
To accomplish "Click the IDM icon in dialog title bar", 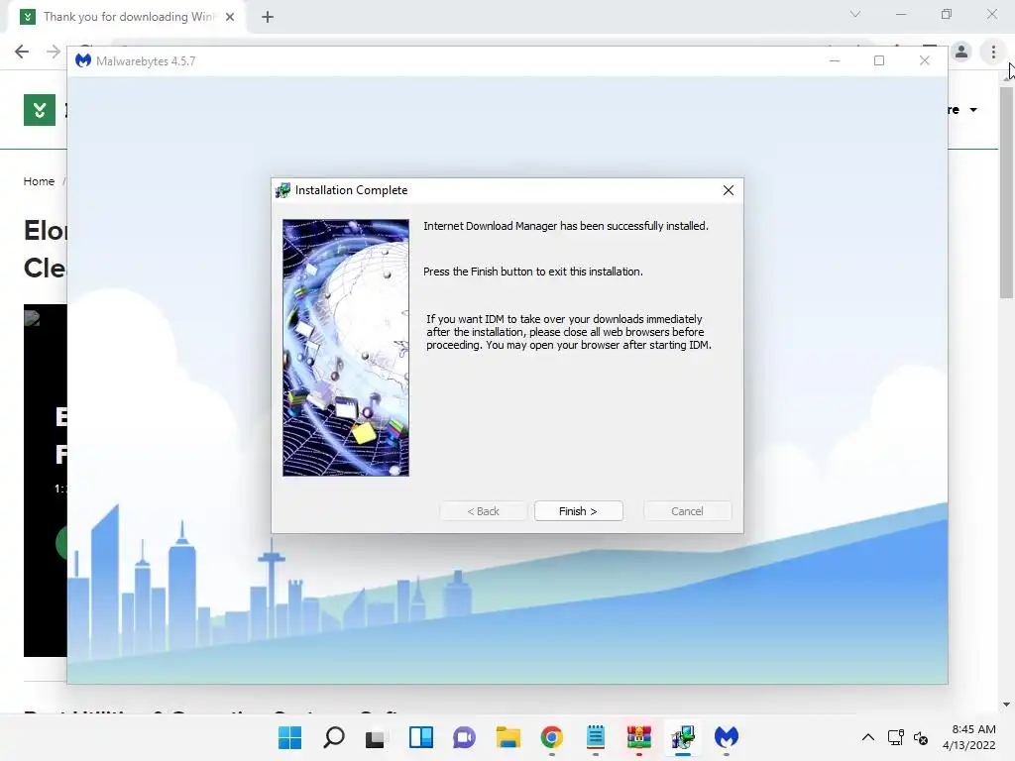I will point(282,190).
